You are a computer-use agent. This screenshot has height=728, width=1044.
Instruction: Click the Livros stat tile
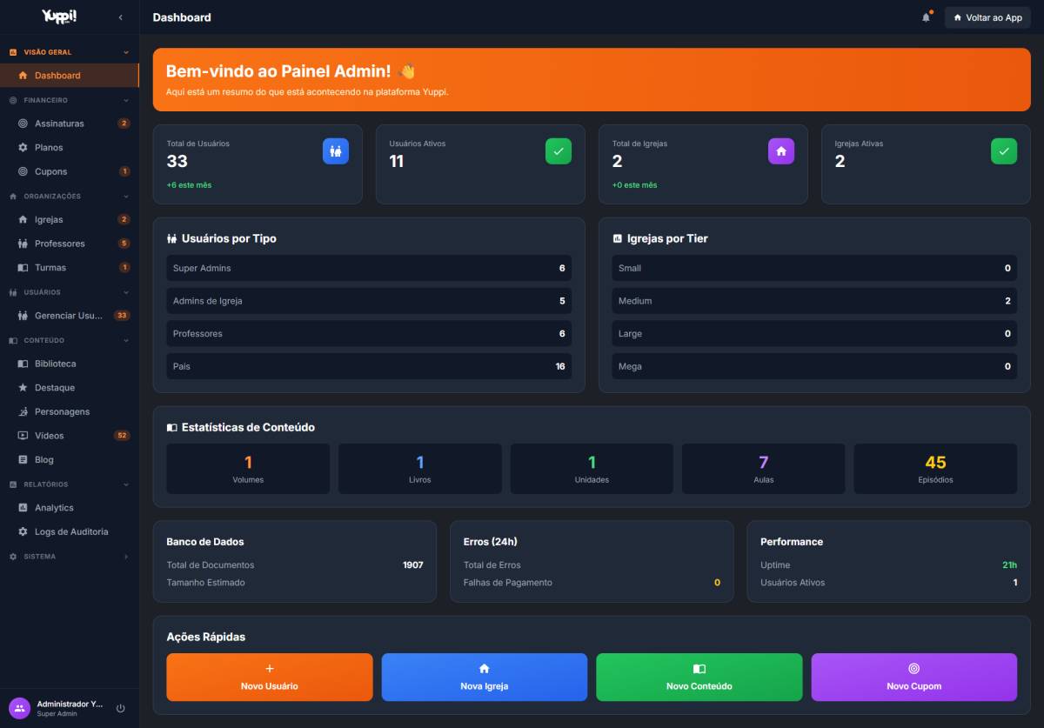pyautogui.click(x=419, y=469)
